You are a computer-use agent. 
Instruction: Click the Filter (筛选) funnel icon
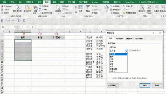pyautogui.click(x=88, y=8)
